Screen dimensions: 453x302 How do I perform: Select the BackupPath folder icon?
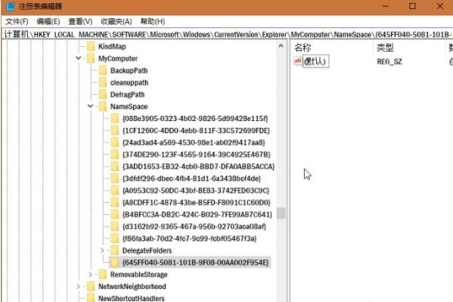103,70
